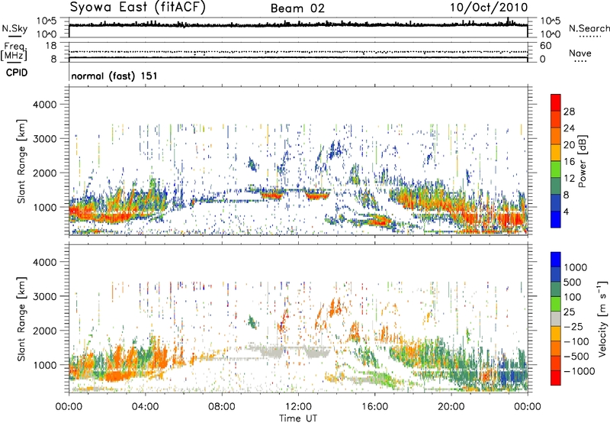Click the 'Time UT' axis label
Screen dimensions: 610x423
[x=298, y=418]
